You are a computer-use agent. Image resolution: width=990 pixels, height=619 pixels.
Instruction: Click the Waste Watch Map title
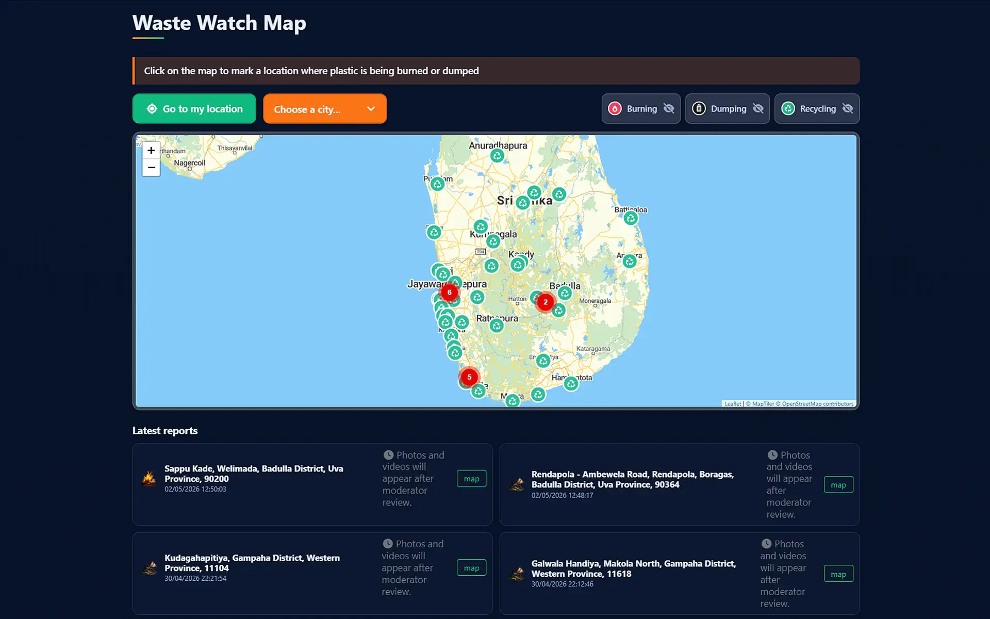[x=219, y=23]
